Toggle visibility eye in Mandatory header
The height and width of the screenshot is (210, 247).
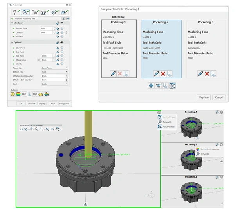tap(62, 23)
